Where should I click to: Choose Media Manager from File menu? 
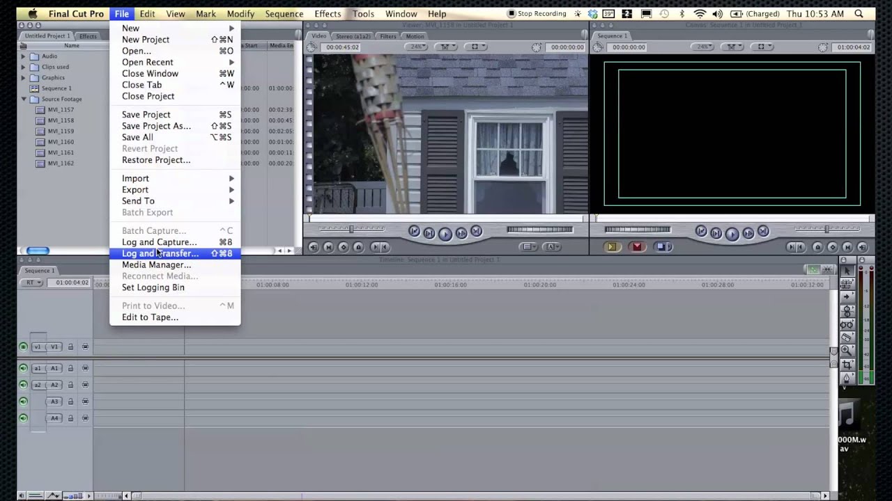click(x=175, y=264)
